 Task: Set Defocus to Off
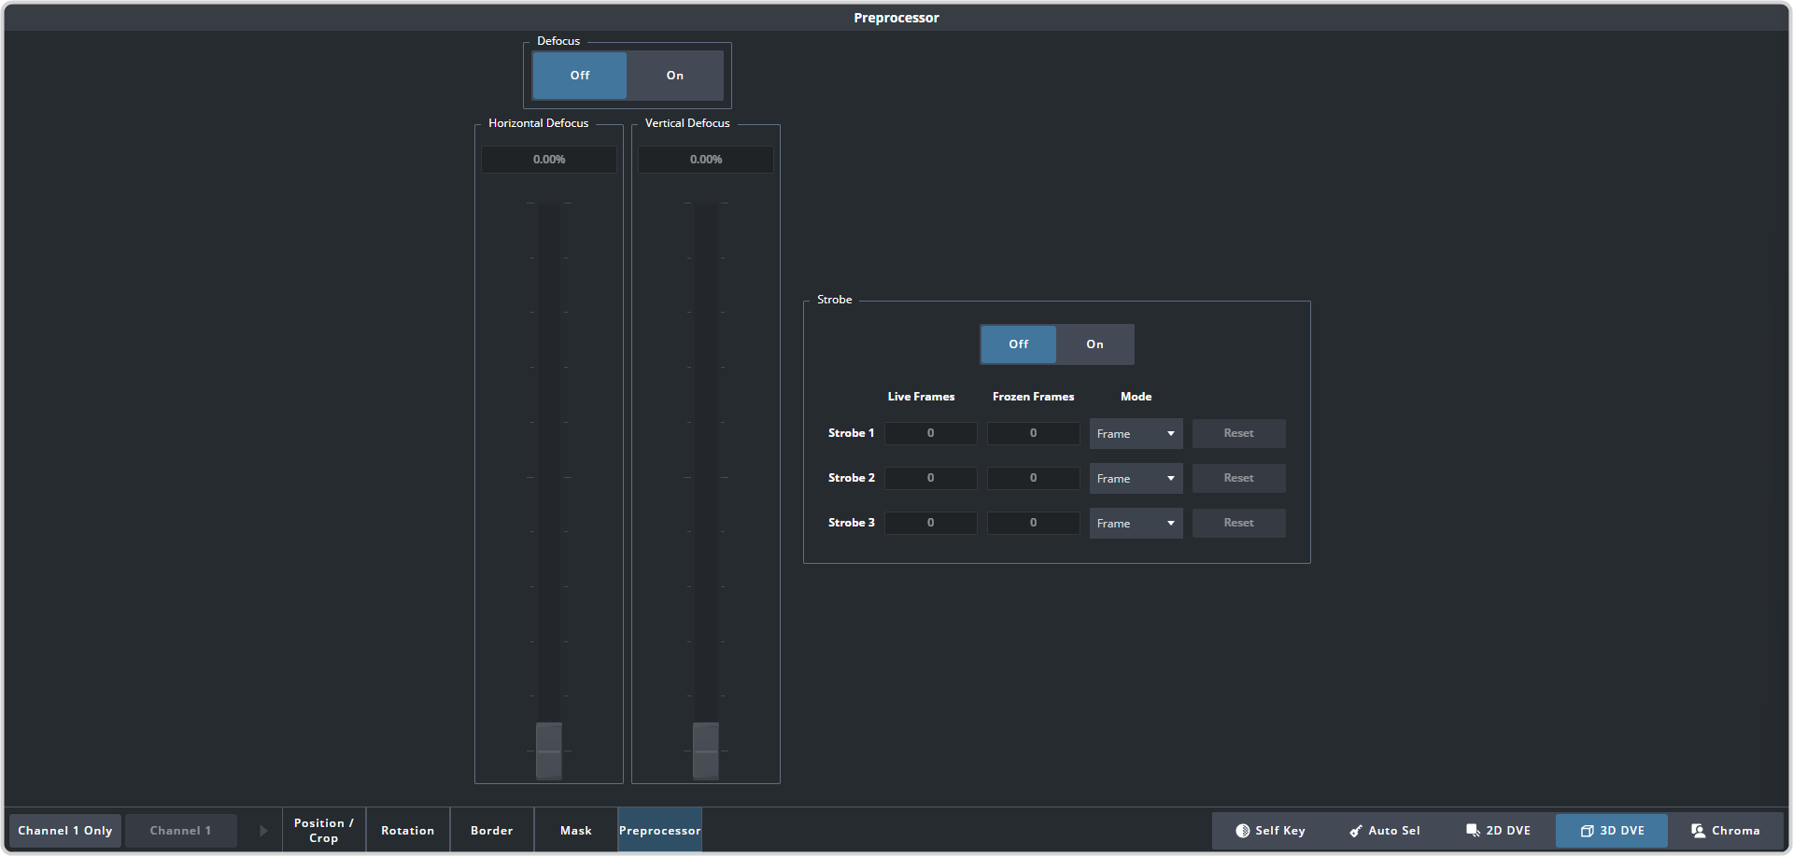[x=580, y=76]
